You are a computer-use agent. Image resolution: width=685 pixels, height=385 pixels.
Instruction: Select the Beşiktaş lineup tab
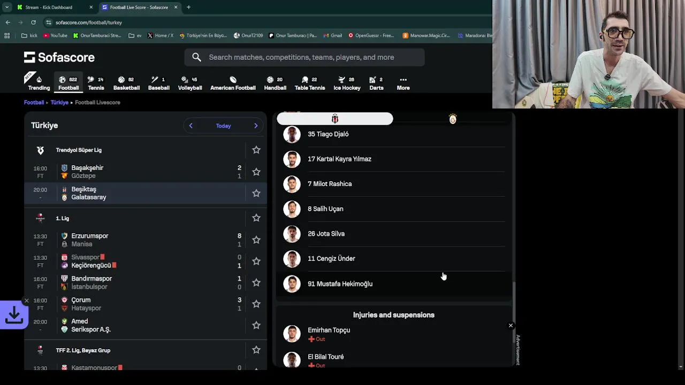(x=335, y=119)
